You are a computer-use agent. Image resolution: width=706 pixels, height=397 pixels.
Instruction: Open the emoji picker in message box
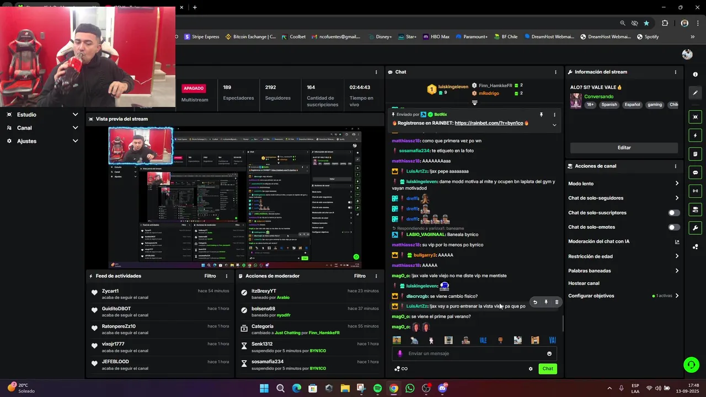coord(549,353)
